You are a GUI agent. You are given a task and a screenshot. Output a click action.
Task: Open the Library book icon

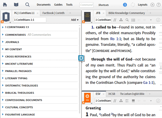(16, 5)
